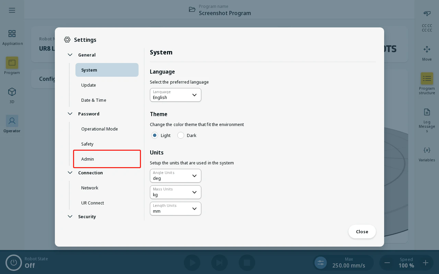Open the Angle Units dropdown

pyautogui.click(x=176, y=176)
